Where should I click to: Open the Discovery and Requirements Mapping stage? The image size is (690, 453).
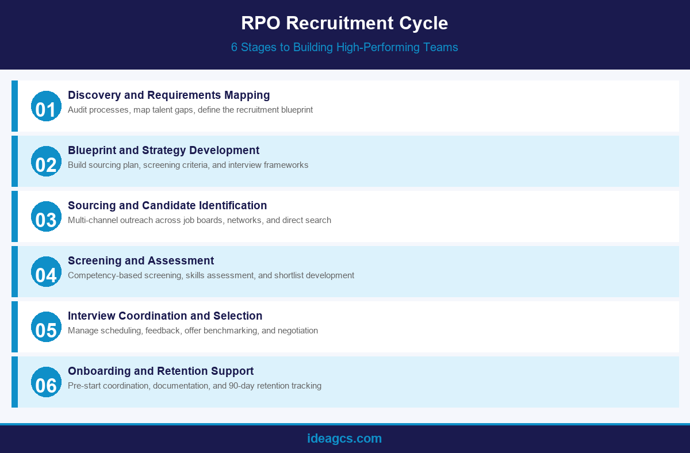click(x=169, y=95)
